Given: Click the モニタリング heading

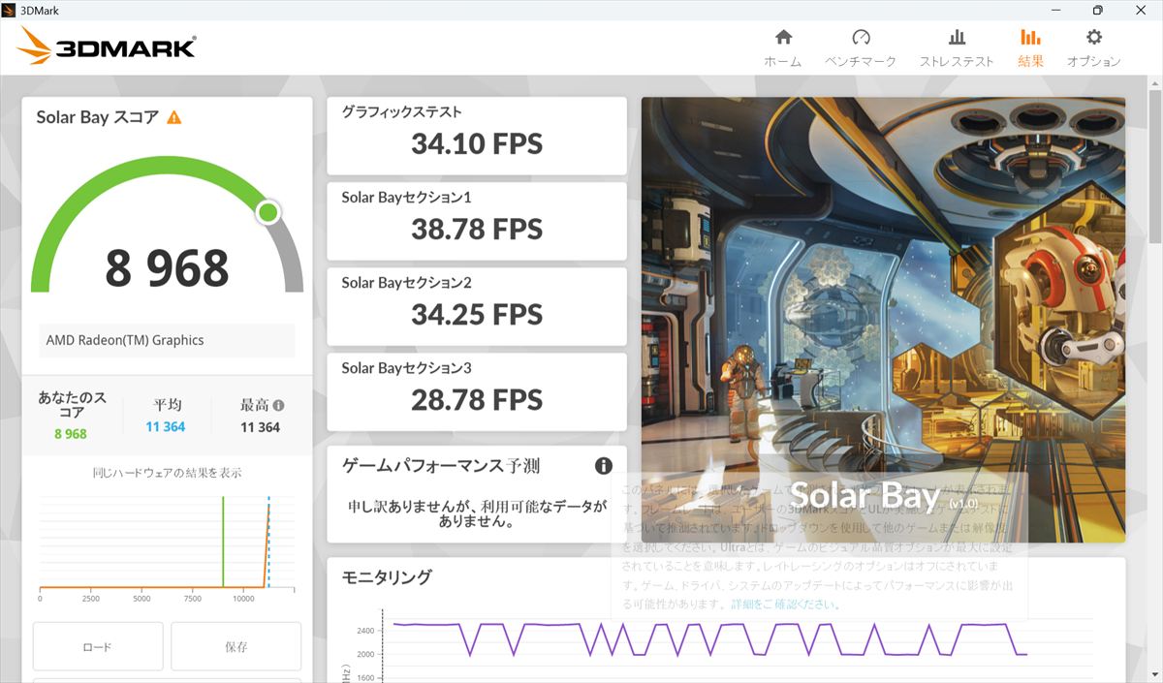Looking at the screenshot, I should [387, 577].
